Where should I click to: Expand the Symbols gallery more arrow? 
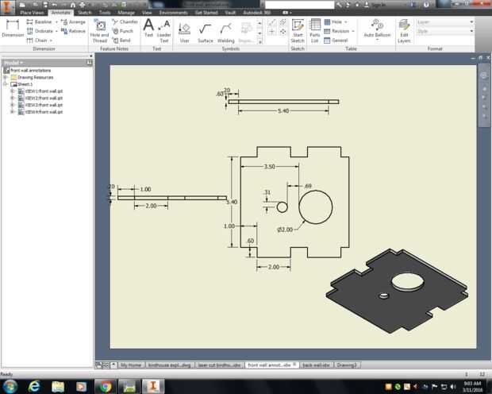point(259,41)
